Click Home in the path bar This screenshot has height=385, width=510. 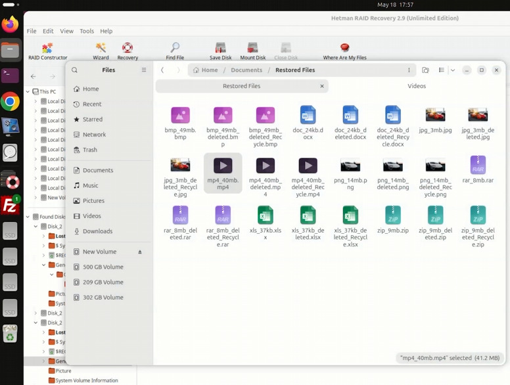(x=206, y=70)
